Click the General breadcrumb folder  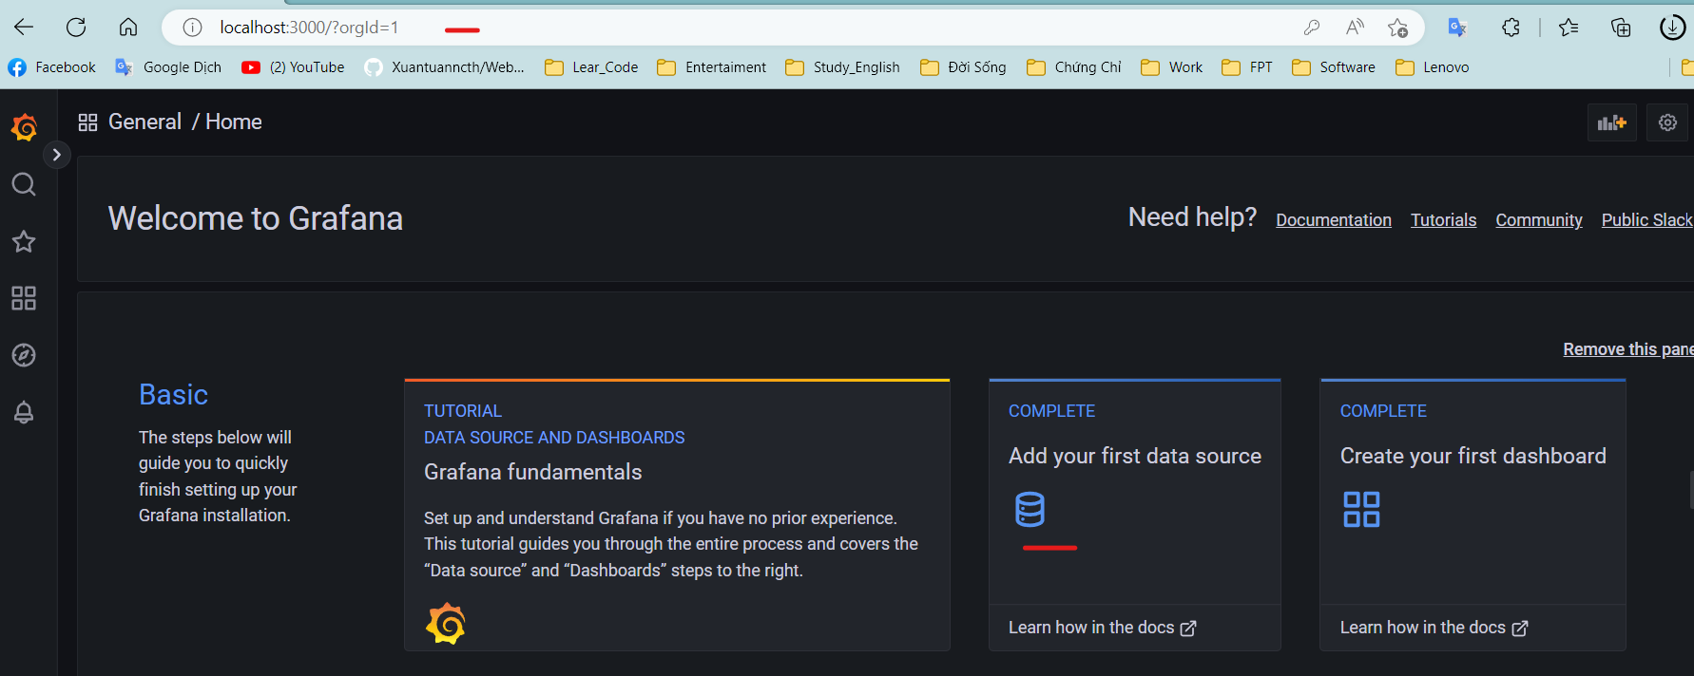point(144,122)
